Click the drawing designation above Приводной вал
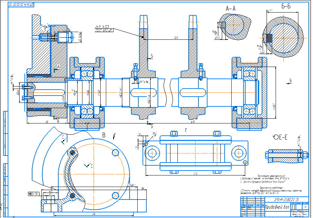 [286, 199]
